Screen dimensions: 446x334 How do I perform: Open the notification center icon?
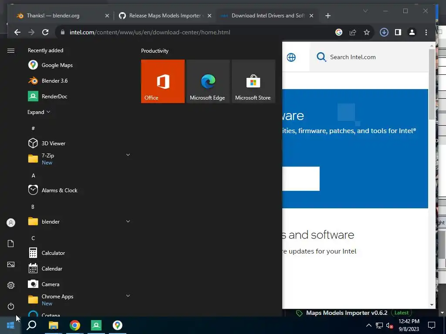point(432,325)
